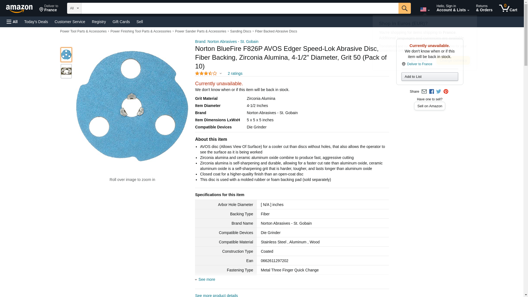Share on Twitter icon
Viewport: 528px width, 297px height.
[439, 92]
